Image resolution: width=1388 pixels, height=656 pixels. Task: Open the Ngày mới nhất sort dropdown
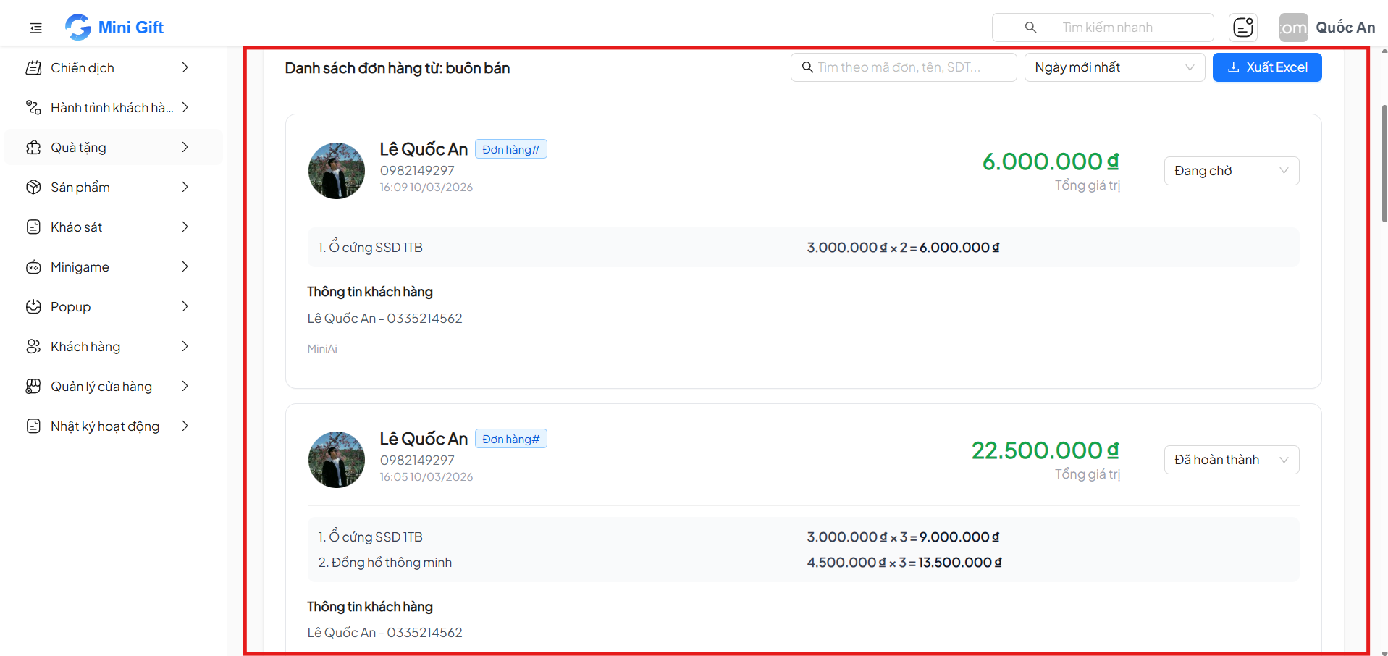tap(1114, 67)
